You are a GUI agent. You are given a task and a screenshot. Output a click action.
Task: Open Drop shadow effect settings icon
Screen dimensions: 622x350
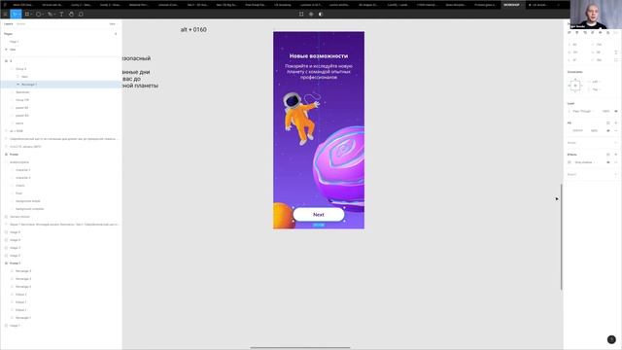click(x=570, y=162)
